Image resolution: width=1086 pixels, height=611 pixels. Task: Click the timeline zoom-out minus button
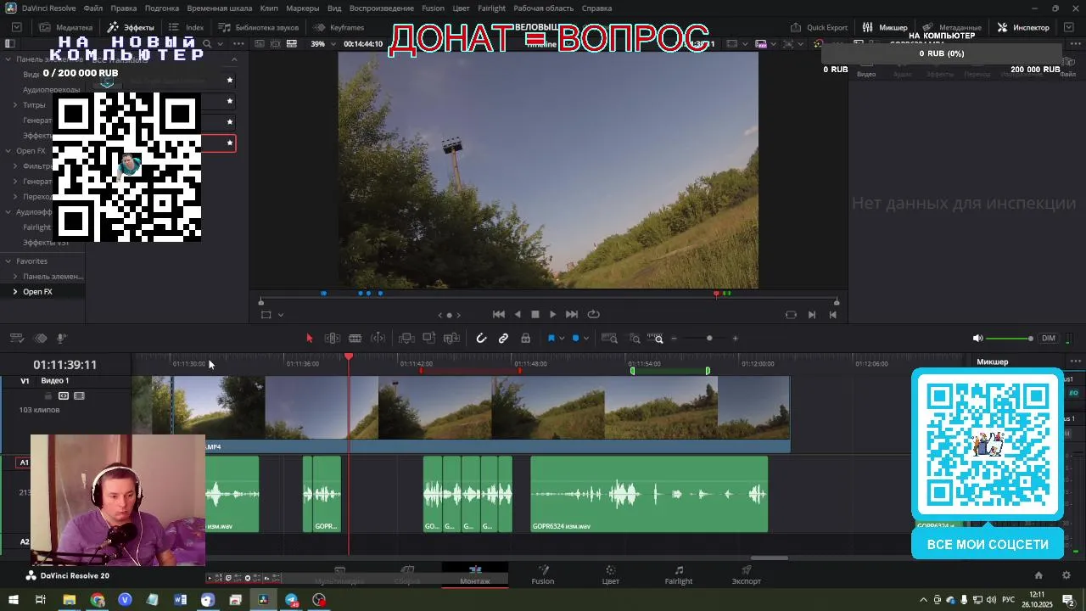[675, 339]
